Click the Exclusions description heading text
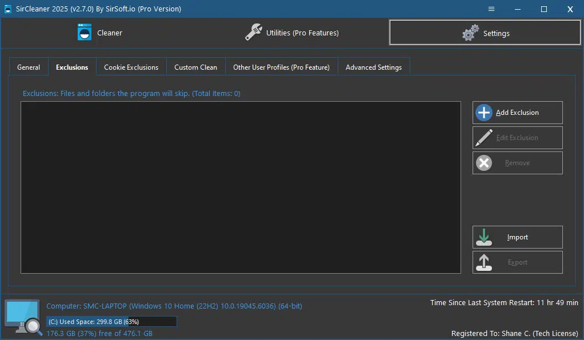This screenshot has height=340, width=584. click(x=131, y=94)
